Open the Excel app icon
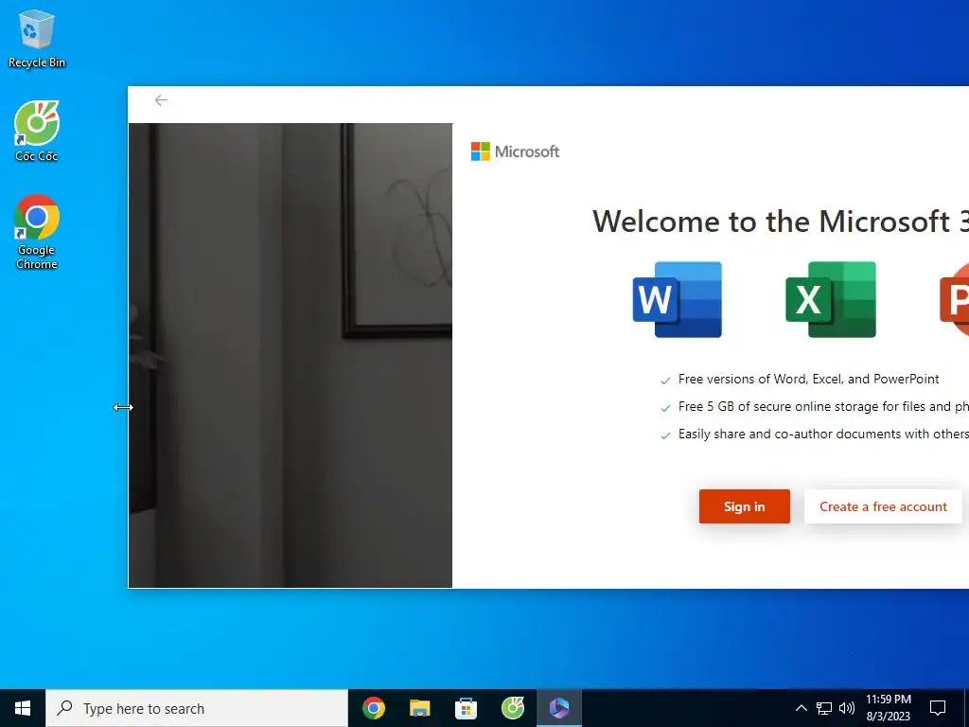Image resolution: width=969 pixels, height=727 pixels. click(831, 300)
